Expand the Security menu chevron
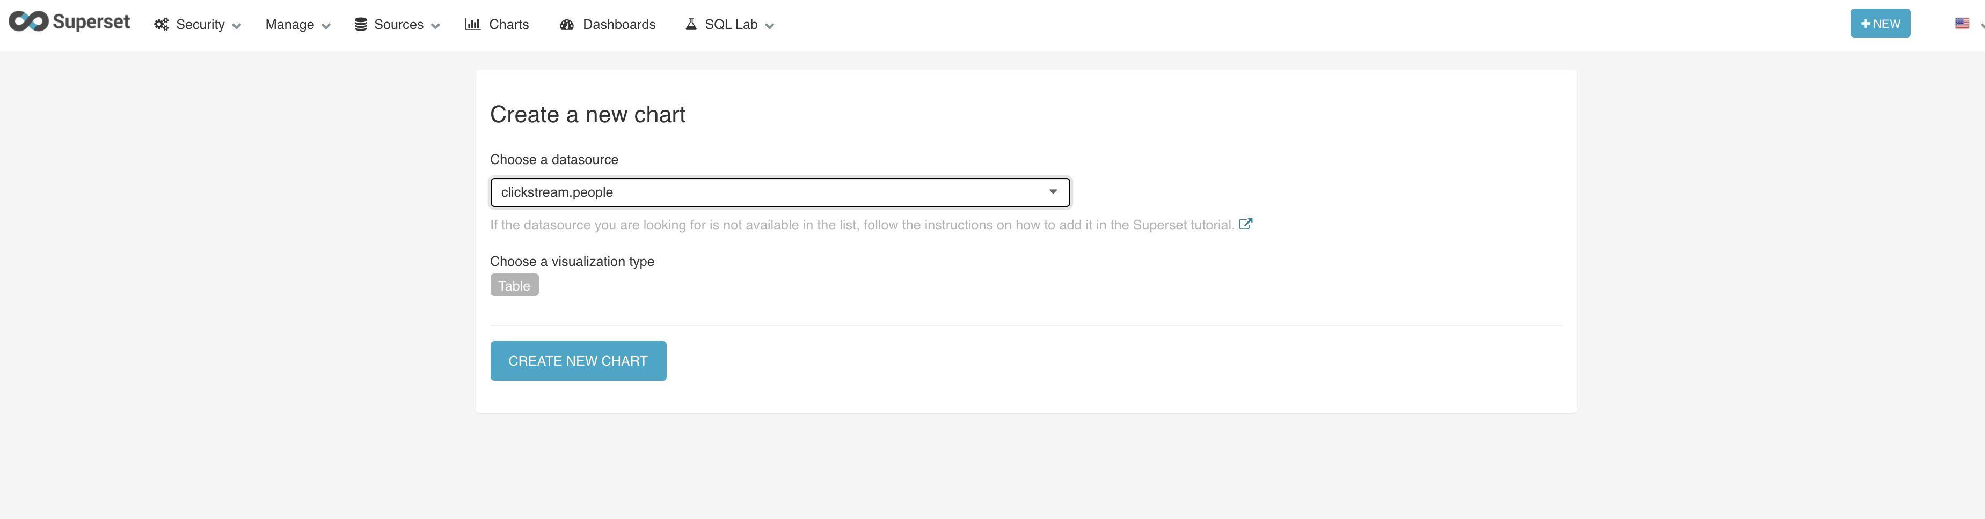Viewport: 1985px width, 519px height. tap(237, 26)
